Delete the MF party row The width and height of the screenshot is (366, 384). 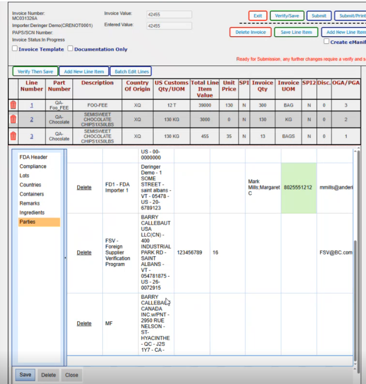tap(84, 323)
